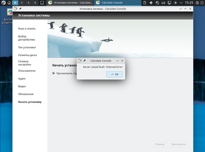Open the volume speaker tray icon
The width and height of the screenshot is (205, 152).
(151, 3)
